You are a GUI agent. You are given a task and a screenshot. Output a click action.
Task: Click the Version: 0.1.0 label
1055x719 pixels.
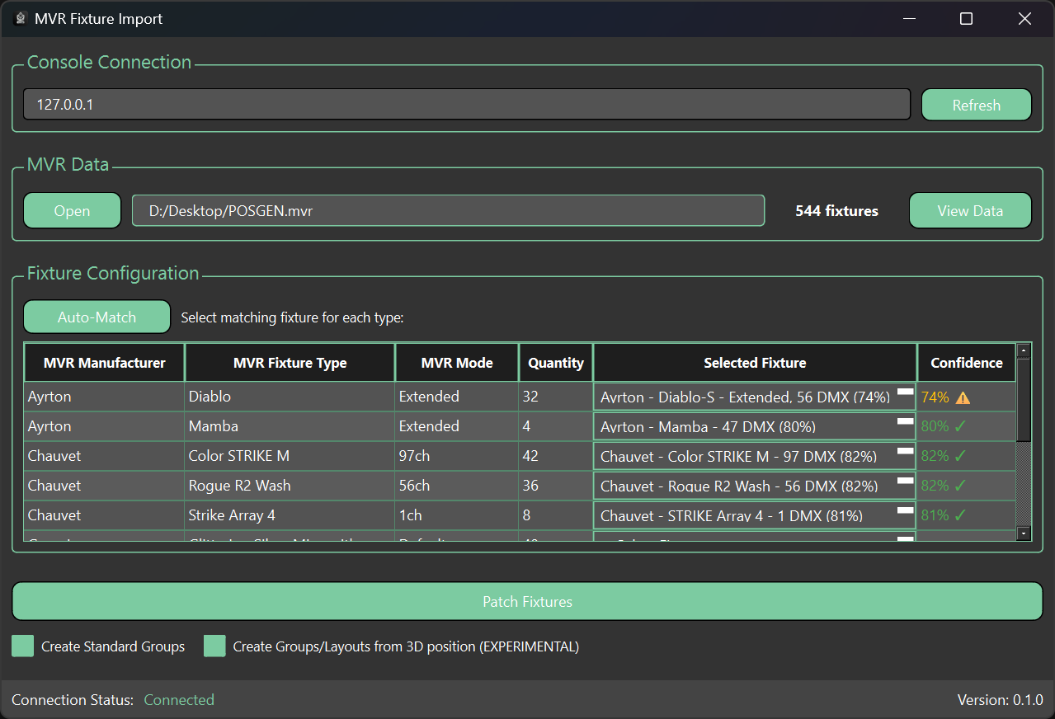[1000, 699]
